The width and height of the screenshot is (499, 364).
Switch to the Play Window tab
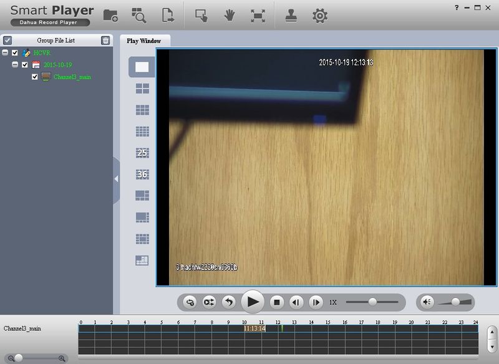coord(144,41)
